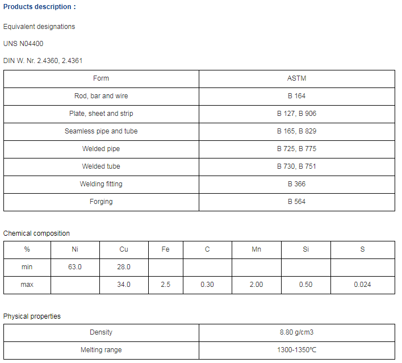Image resolution: width=402 pixels, height=363 pixels.
Task: Click the Fe maximum value '2.5'
Action: point(166,285)
